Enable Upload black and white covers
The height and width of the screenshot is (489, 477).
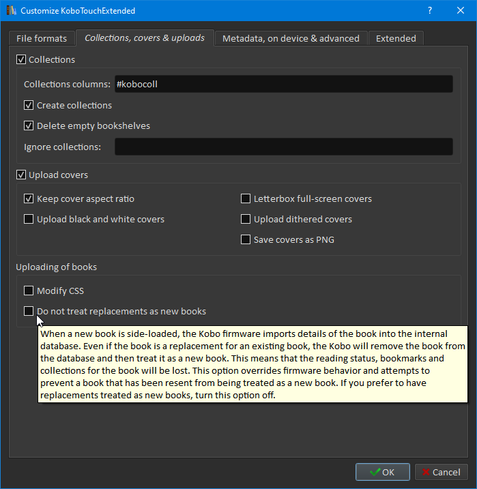[x=29, y=219]
